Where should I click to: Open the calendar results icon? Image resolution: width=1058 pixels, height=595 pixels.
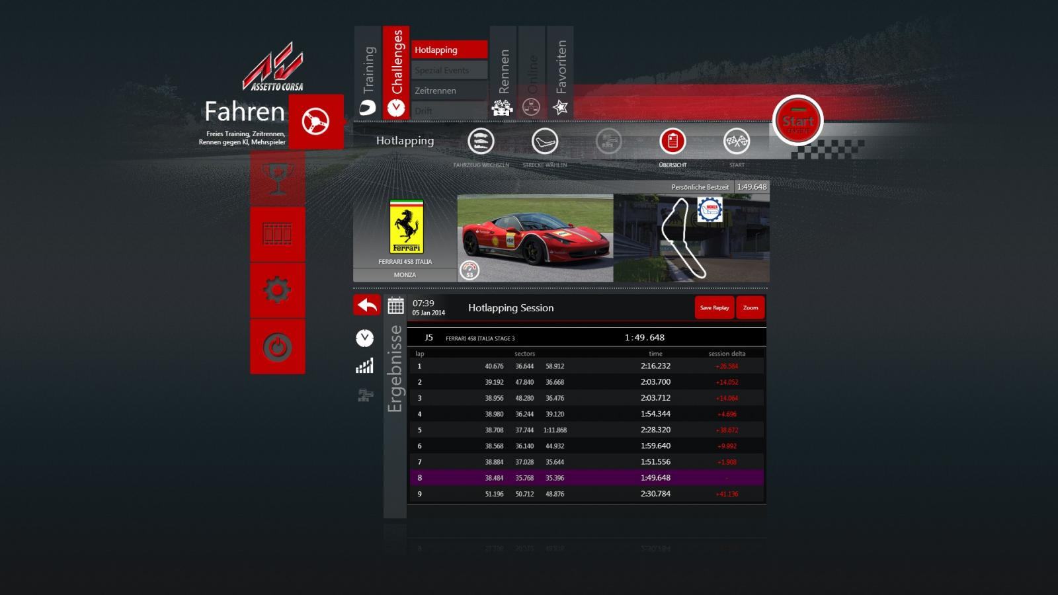point(395,305)
